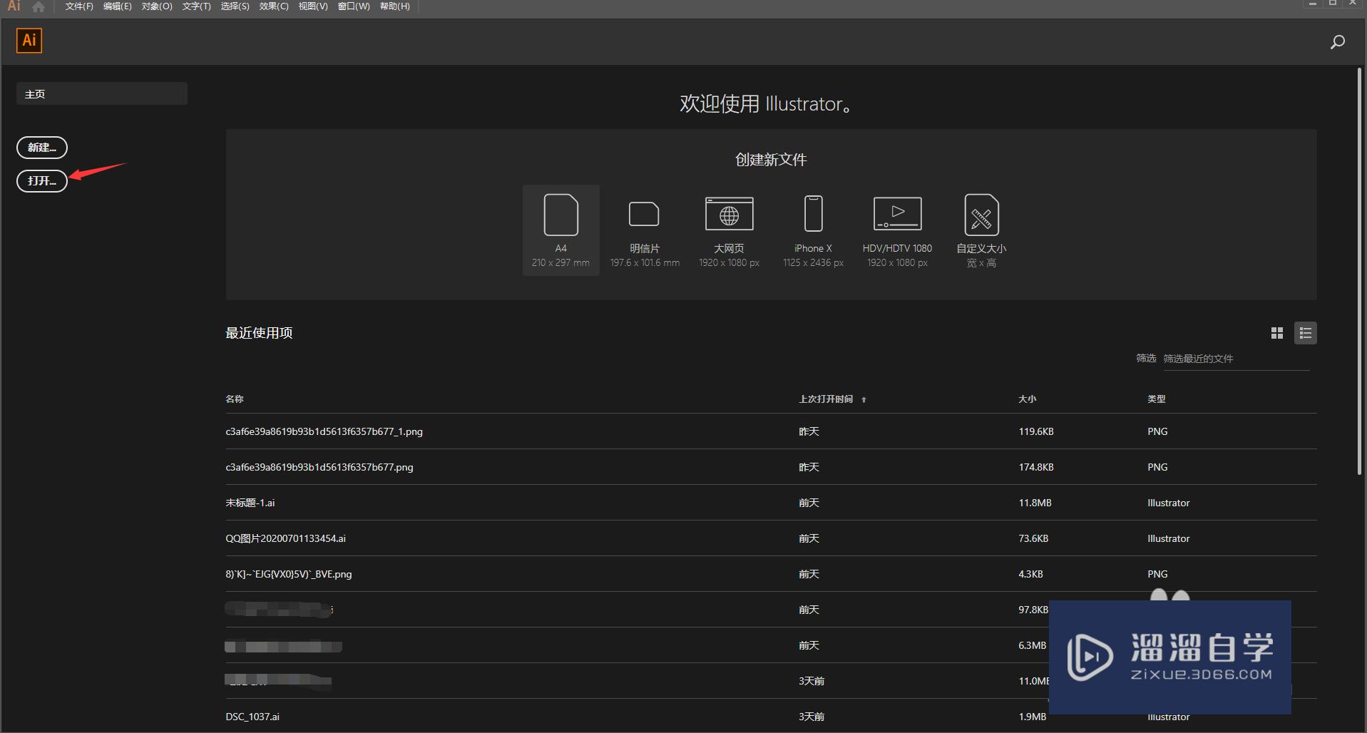The width and height of the screenshot is (1367, 733).
Task: Open the 选择(S) menu
Action: coord(235,6)
